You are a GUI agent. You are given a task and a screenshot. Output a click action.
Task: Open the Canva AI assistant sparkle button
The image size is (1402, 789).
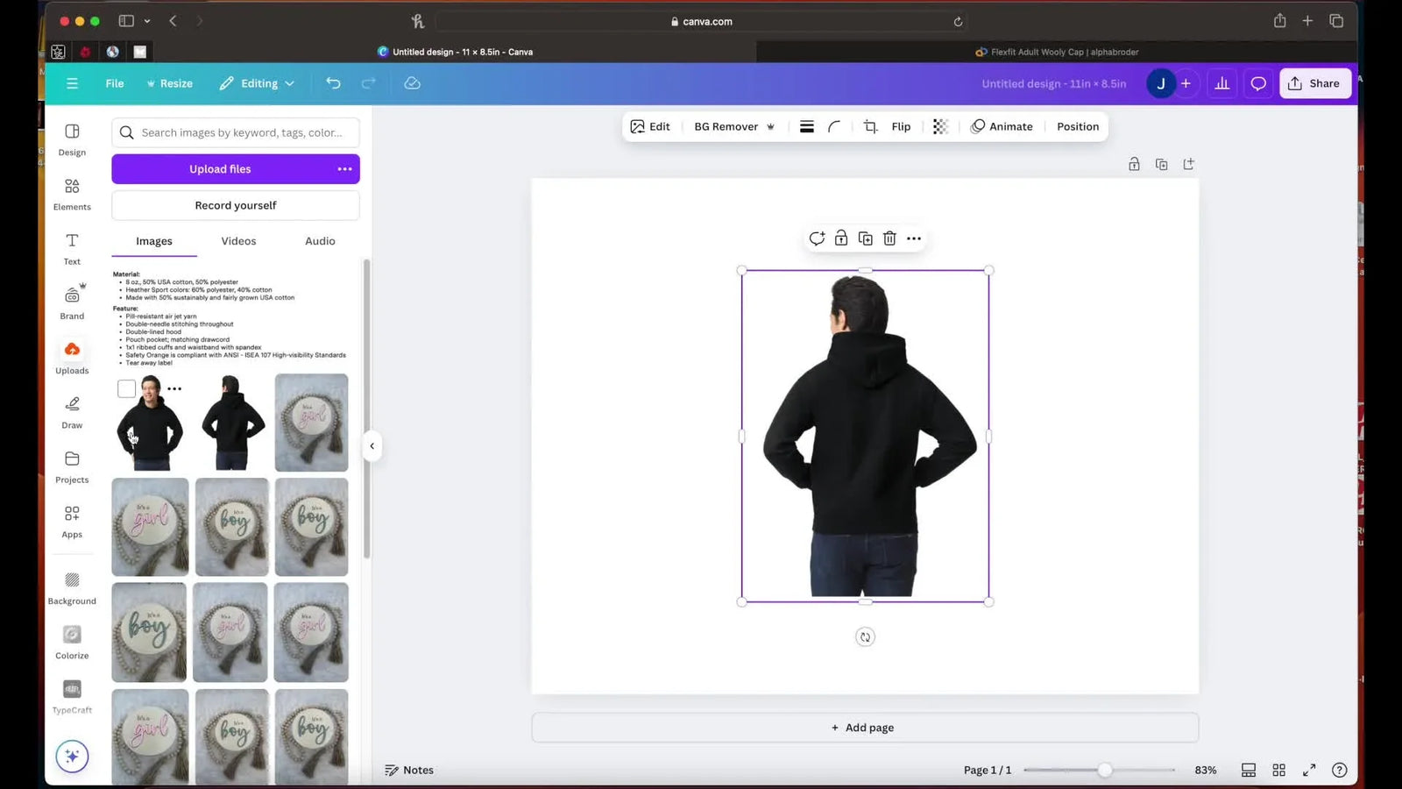pyautogui.click(x=71, y=756)
